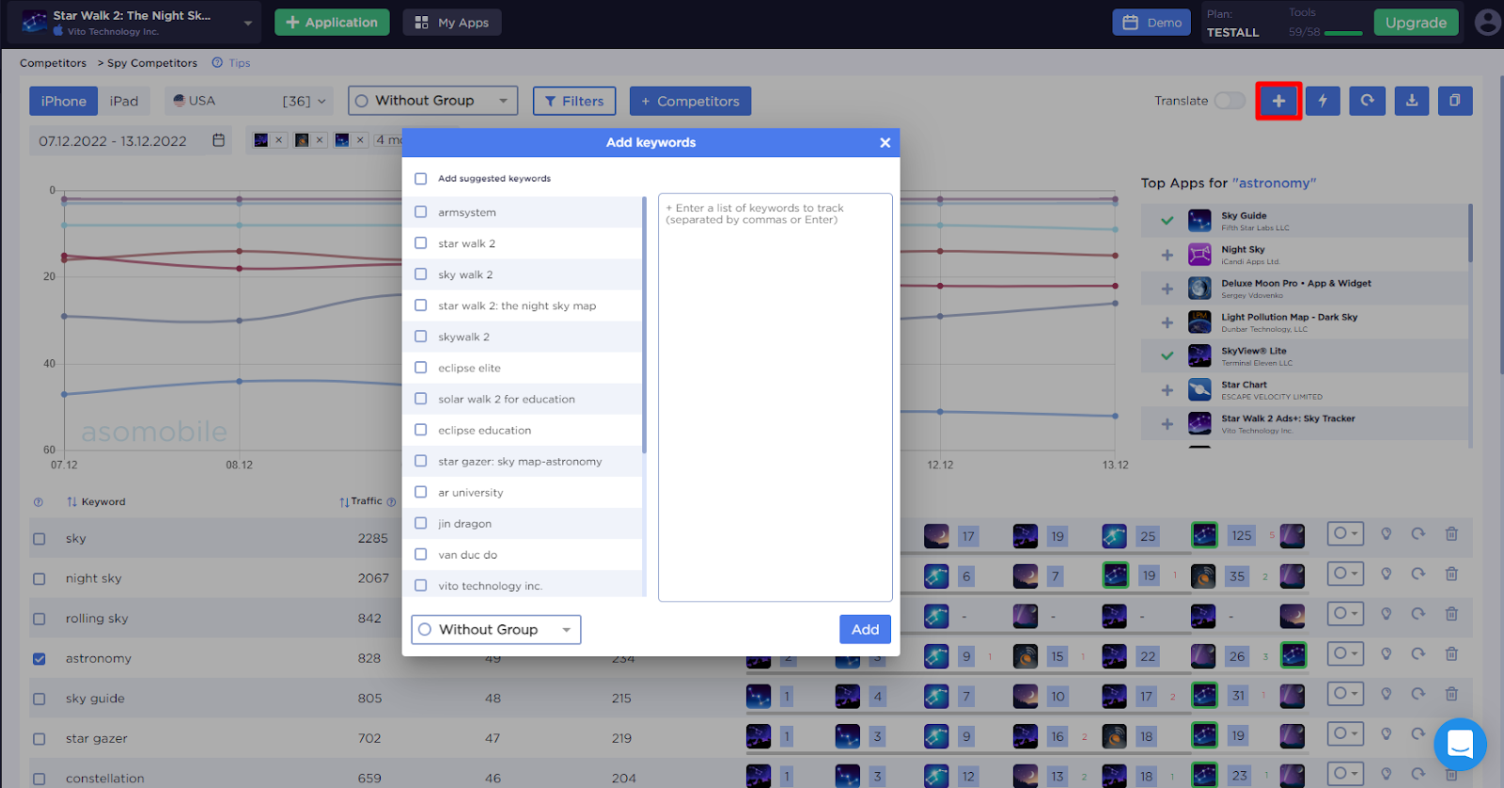Image resolution: width=1504 pixels, height=788 pixels.
Task: Toggle the Translate switch
Action: (x=1230, y=101)
